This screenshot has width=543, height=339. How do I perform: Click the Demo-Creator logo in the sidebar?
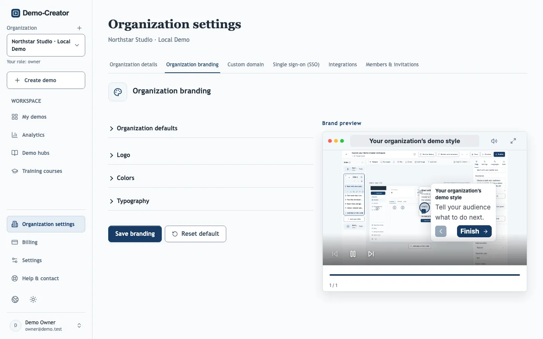coord(40,13)
